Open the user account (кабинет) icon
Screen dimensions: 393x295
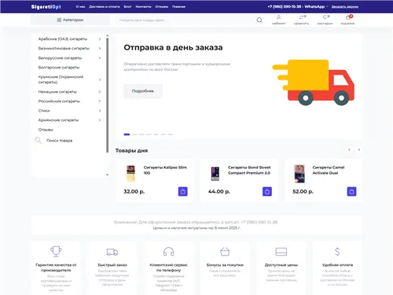(279, 20)
